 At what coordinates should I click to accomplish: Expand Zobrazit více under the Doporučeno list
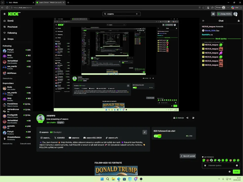(7, 144)
